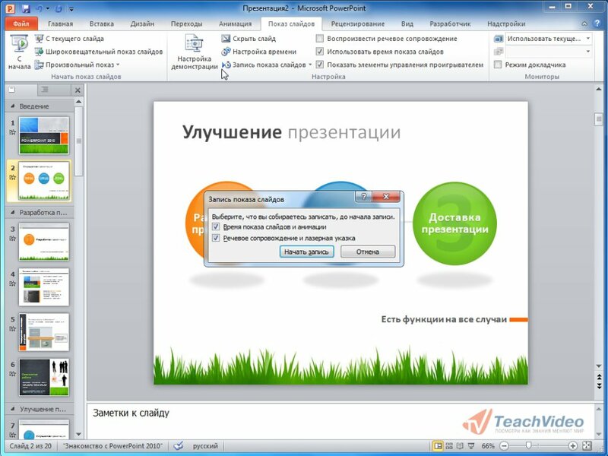608x456 pixels.
Task: Open Custom Slide Show (Произвольный показ) dropdown
Action: 78,65
